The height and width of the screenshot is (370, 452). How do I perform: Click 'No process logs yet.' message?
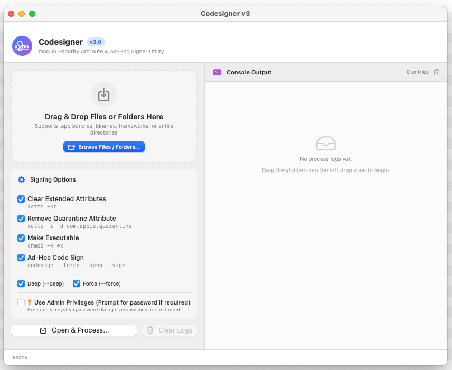click(326, 159)
